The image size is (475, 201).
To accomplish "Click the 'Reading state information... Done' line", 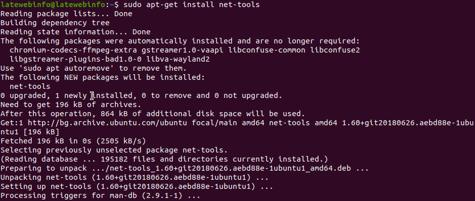I will coord(75,32).
